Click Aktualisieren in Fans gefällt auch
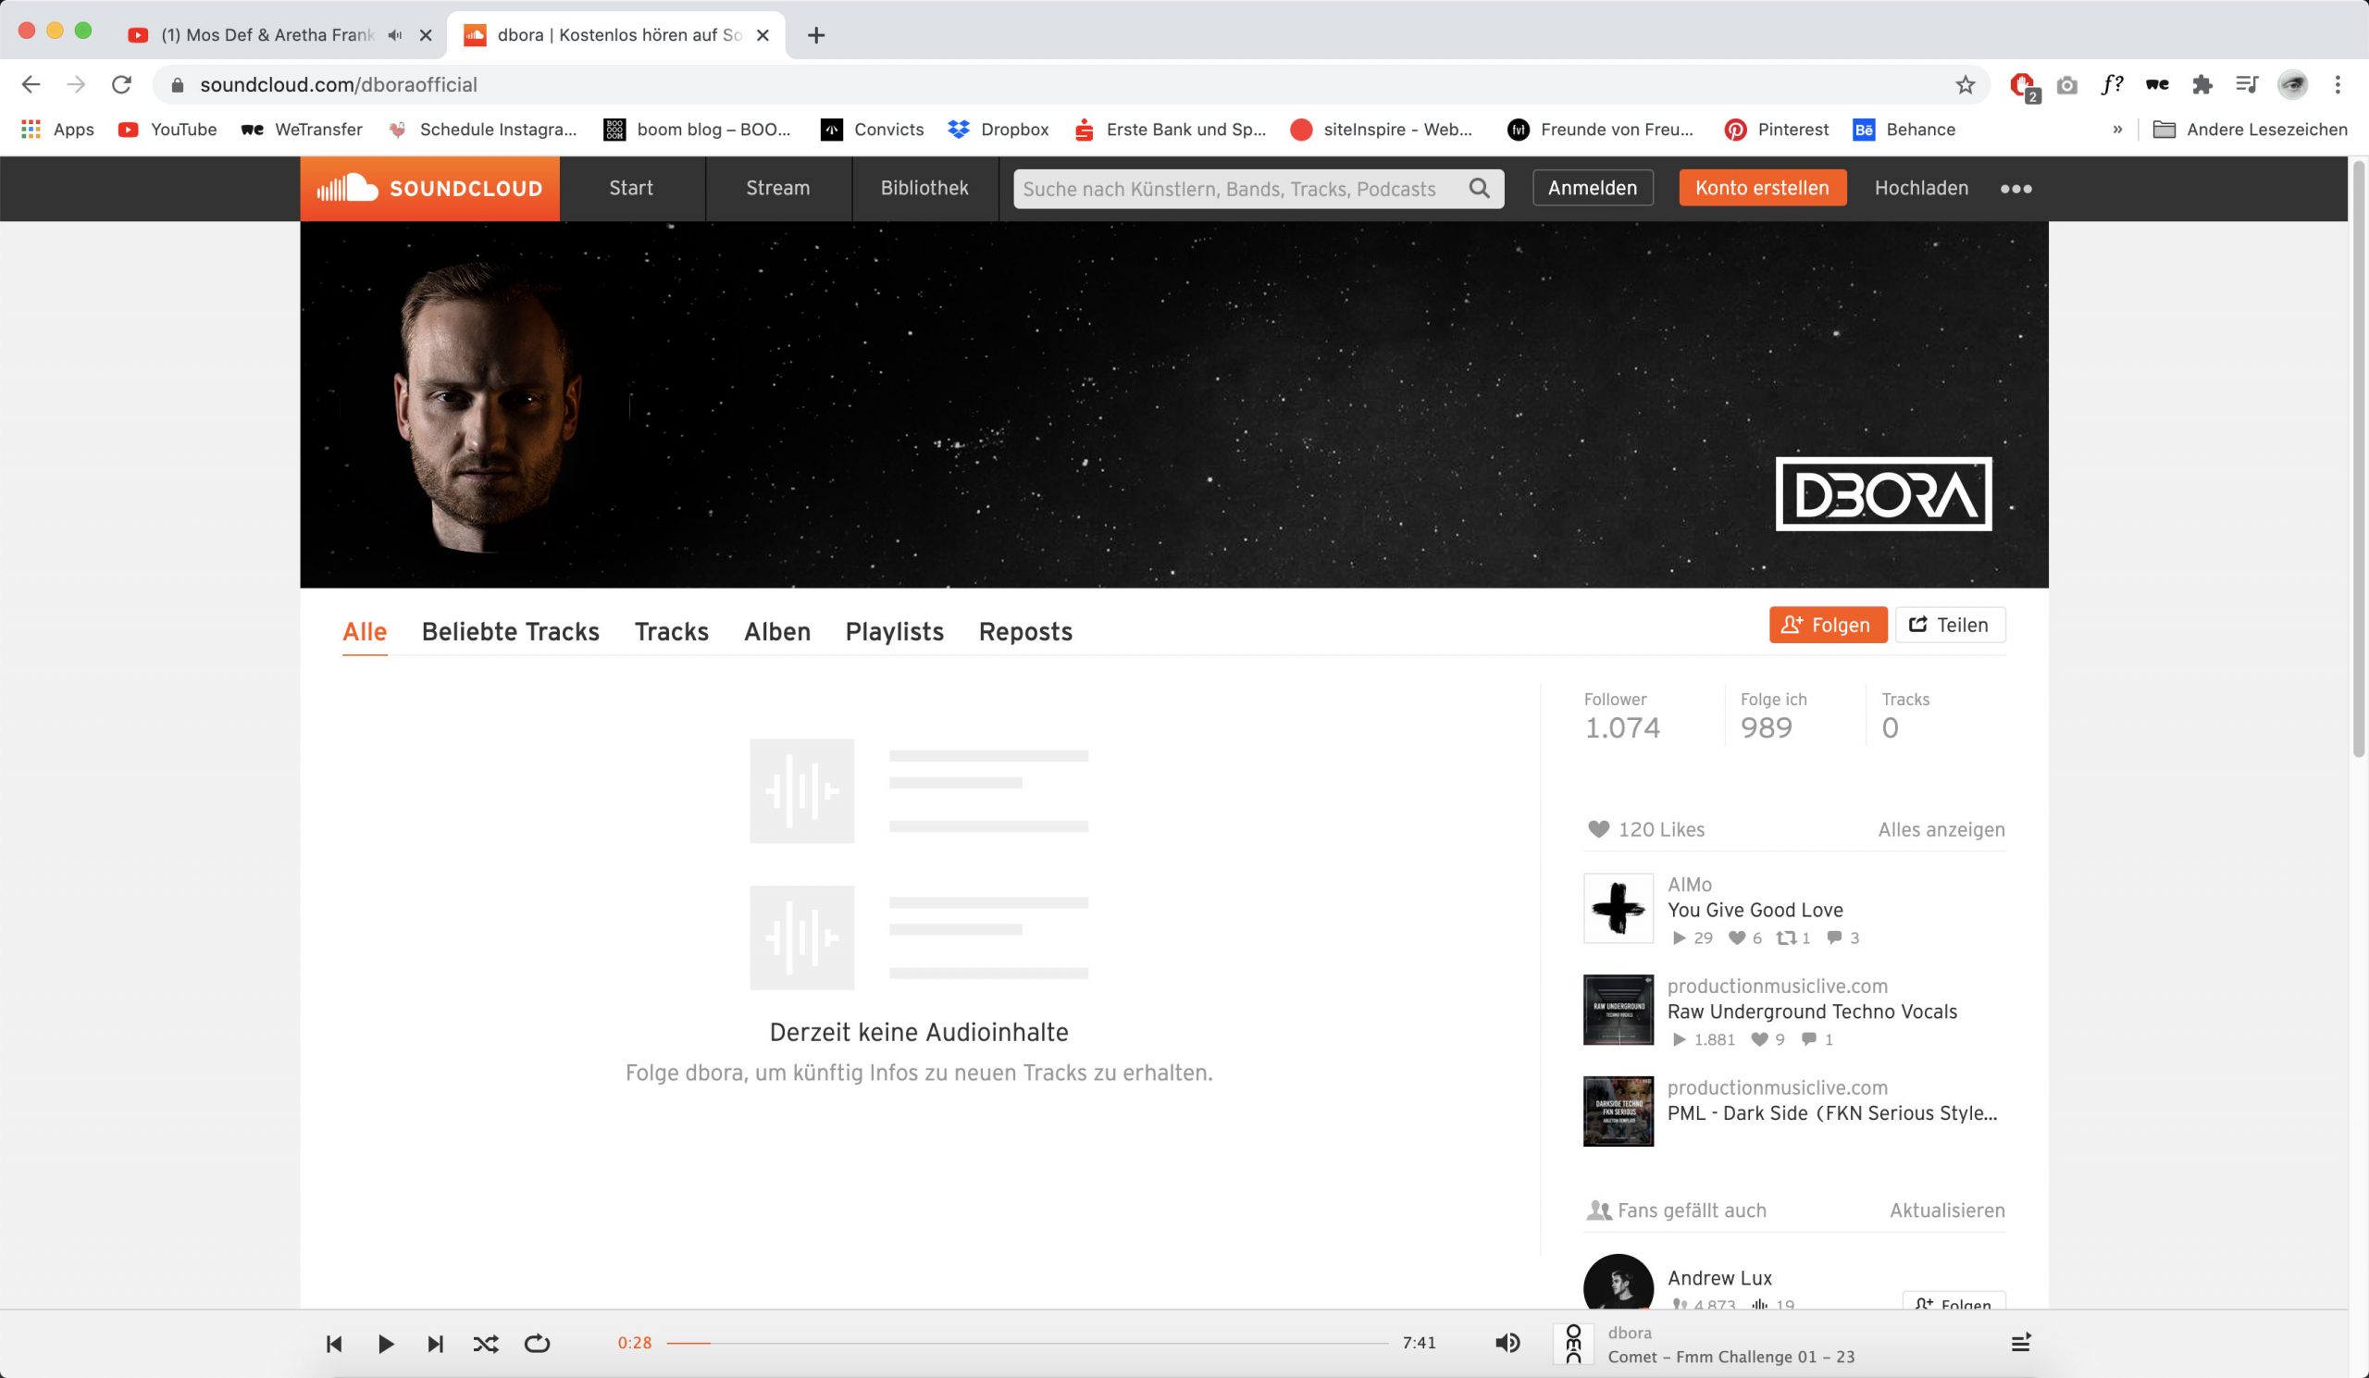This screenshot has height=1378, width=2369. pos(1947,1210)
